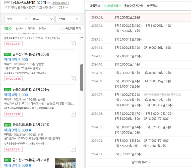Image resolution: width=191 pixels, height=168 pixels.
Task: Bookmark the 201동 listing star
Action: point(73,114)
